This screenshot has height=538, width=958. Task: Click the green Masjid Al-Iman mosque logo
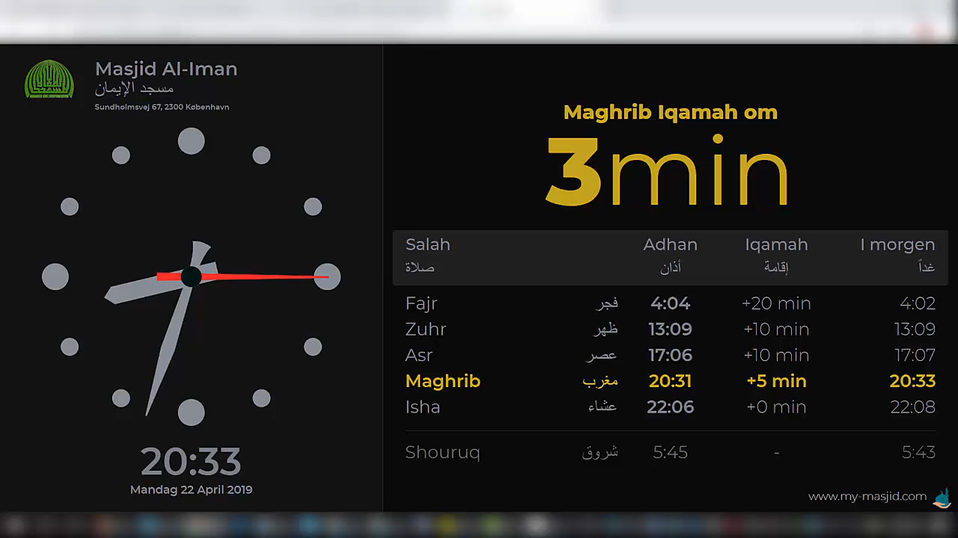tap(49, 79)
